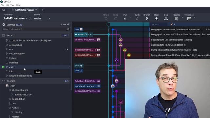Select commit 'docs: update README.md [skip ci]'
The height and width of the screenshot is (118, 210).
coord(168,45)
